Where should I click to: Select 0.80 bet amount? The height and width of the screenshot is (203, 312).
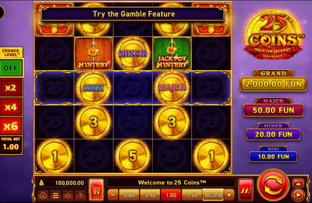click(x=129, y=195)
